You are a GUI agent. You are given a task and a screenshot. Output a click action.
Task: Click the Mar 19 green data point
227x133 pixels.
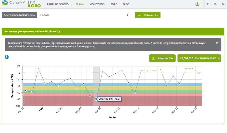[160, 70]
